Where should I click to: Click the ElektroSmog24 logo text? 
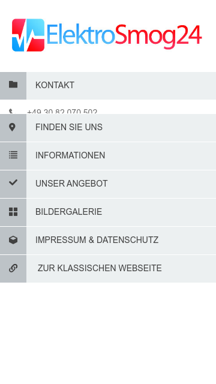(124, 35)
